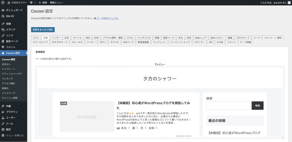Switch to the SEO tab
The width and height of the screenshot is (292, 142).
pos(88,38)
